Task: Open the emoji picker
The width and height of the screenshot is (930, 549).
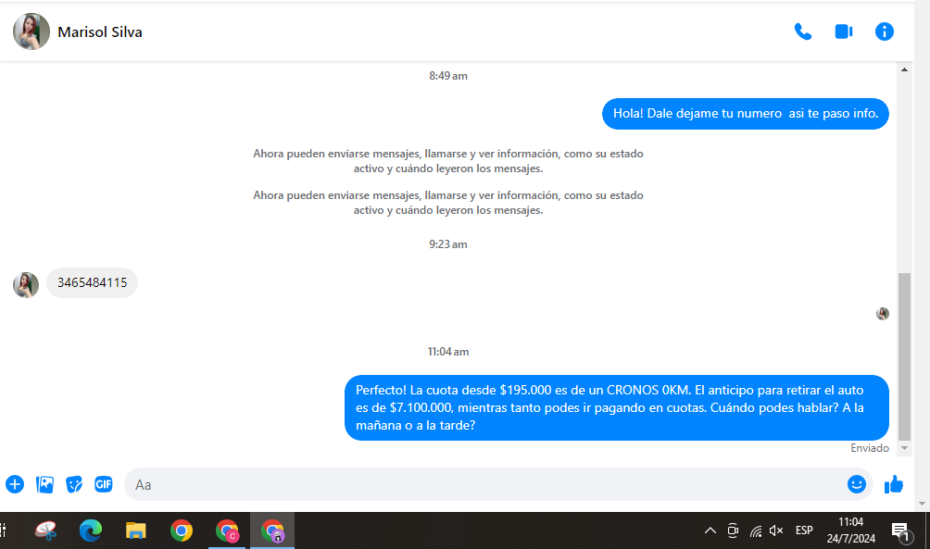Action: click(856, 484)
